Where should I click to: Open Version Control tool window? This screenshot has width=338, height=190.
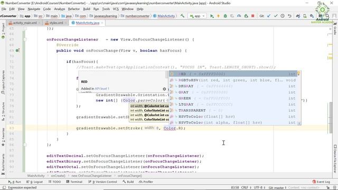tap(102, 182)
